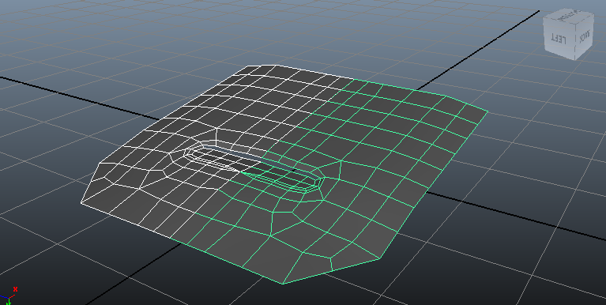This screenshot has width=606, height=305.
Task: Click the green mesh corner at bottom right
Action: pos(381,258)
